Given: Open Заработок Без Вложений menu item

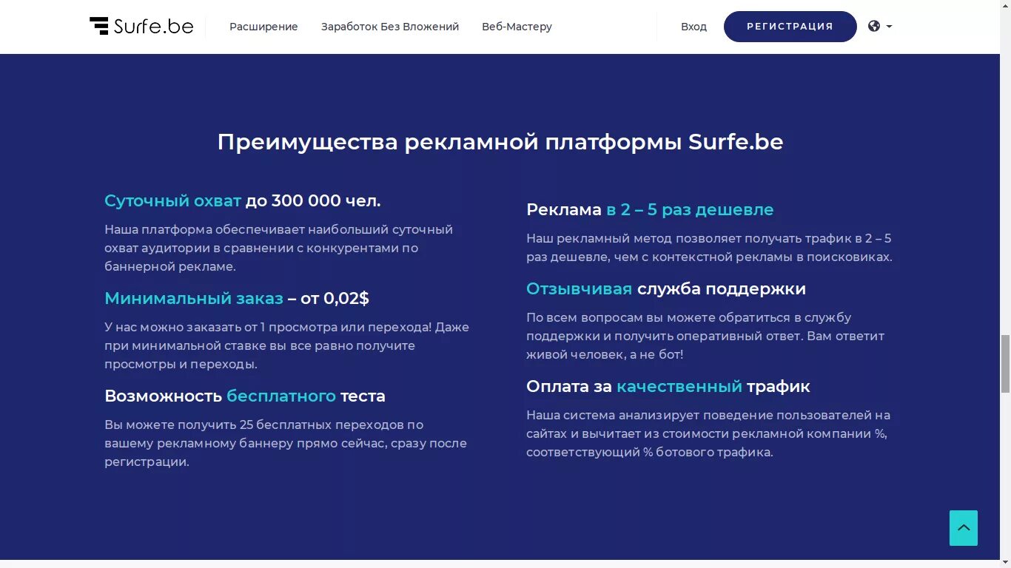Looking at the screenshot, I should pyautogui.click(x=390, y=27).
